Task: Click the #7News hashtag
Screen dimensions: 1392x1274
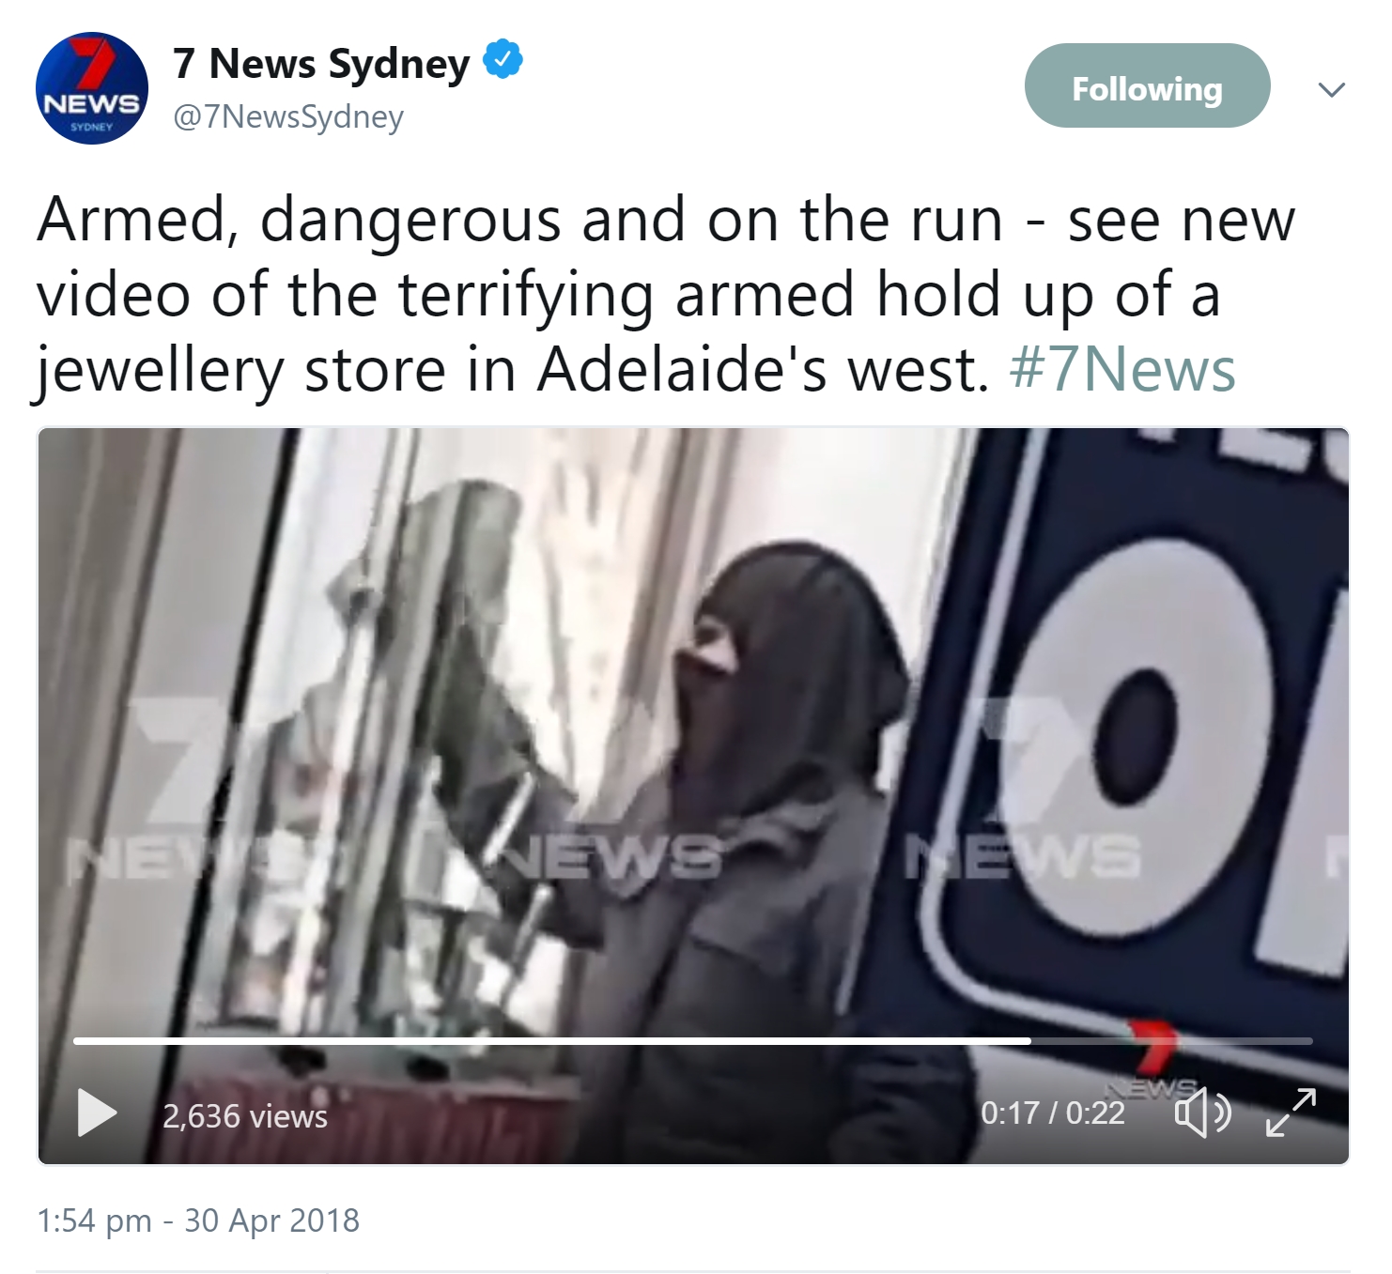Action: point(1122,370)
